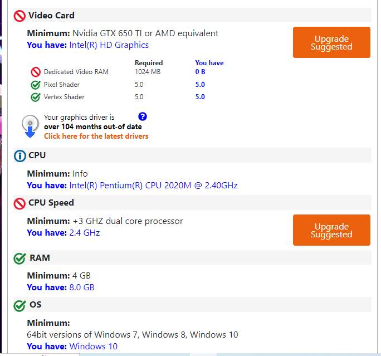Click the 'You have' column header in table

tap(209, 63)
